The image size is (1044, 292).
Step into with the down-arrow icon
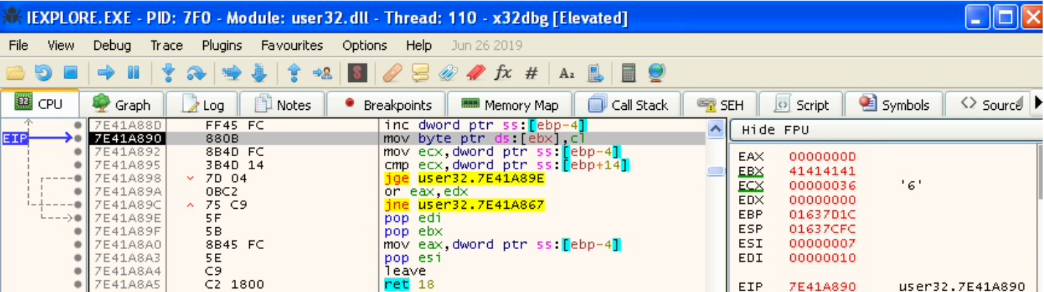tap(169, 72)
